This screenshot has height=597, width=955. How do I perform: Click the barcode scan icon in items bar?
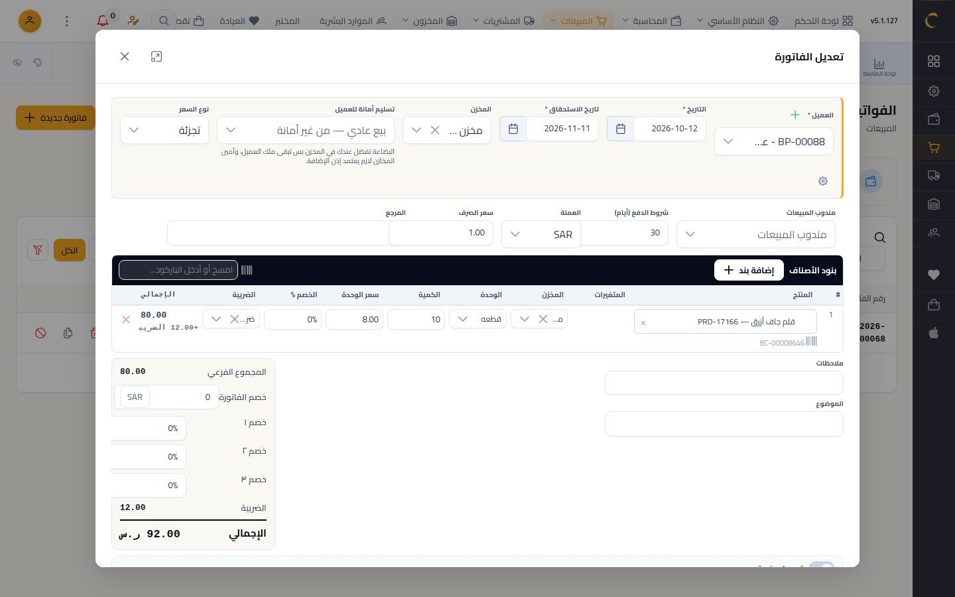click(247, 270)
